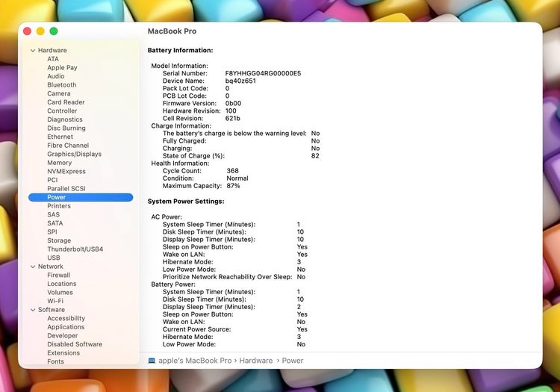Select Wi-Fi in the sidebar
This screenshot has height=392, width=560.
click(55, 301)
